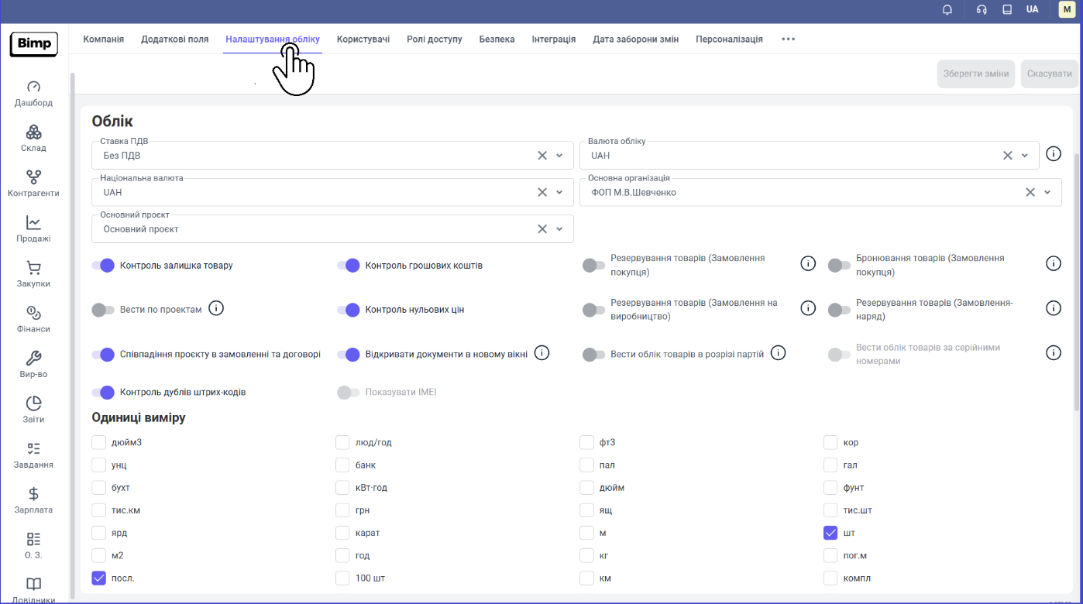Screen dimensions: 1083x604
Task: Open the Дашборд section in sidebar
Action: point(33,87)
